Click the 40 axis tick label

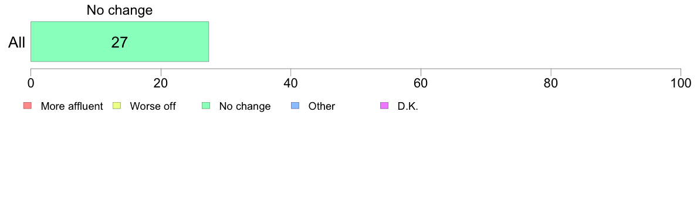[291, 83]
